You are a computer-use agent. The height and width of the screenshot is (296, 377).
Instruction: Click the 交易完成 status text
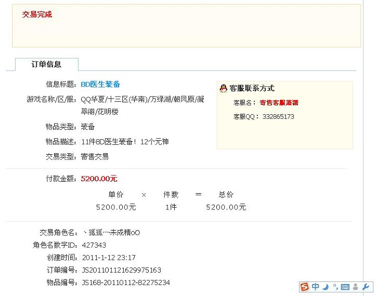point(37,15)
